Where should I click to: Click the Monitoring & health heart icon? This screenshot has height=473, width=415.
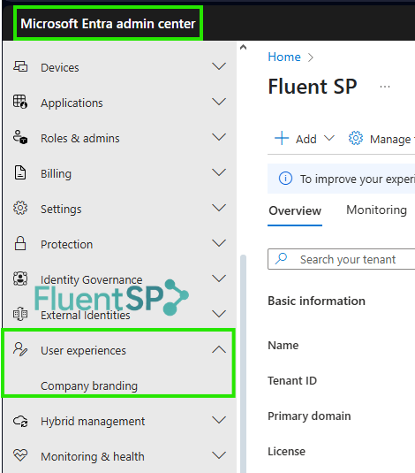click(x=20, y=455)
